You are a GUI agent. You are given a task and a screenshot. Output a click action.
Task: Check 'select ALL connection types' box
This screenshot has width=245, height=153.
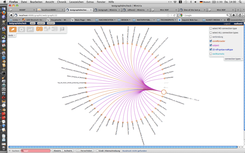point(211,33)
